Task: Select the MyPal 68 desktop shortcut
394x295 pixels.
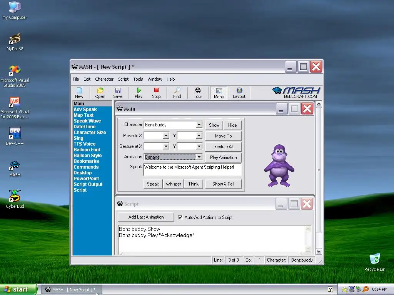Action: [x=15, y=42]
